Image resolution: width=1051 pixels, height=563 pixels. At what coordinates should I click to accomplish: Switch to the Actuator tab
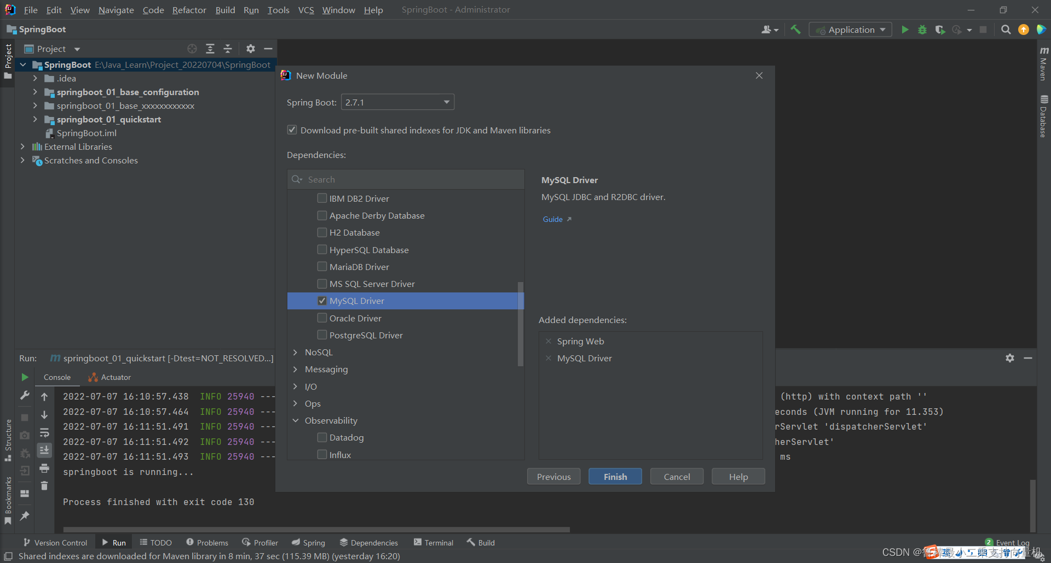109,377
